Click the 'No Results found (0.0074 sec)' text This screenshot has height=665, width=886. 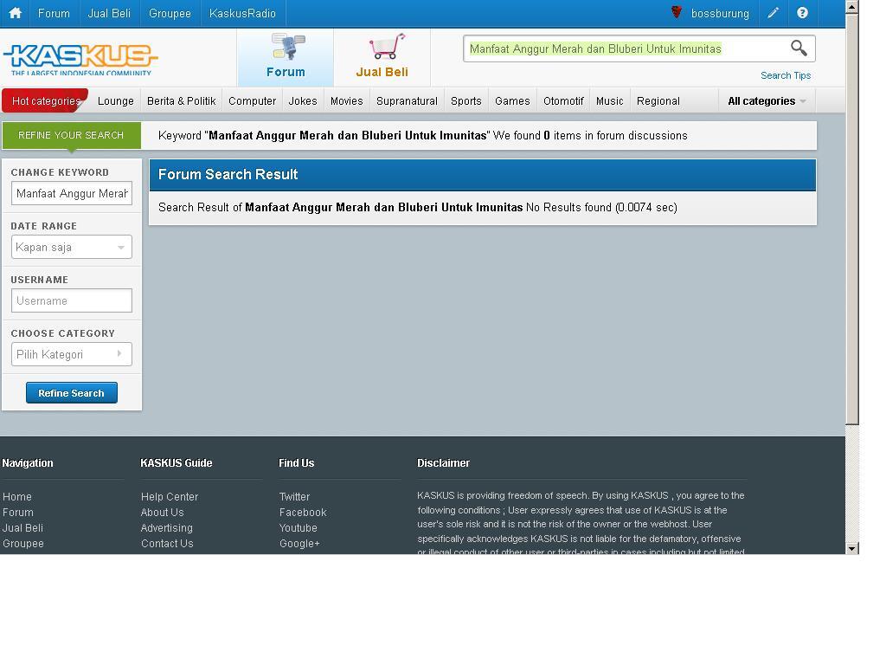click(601, 208)
